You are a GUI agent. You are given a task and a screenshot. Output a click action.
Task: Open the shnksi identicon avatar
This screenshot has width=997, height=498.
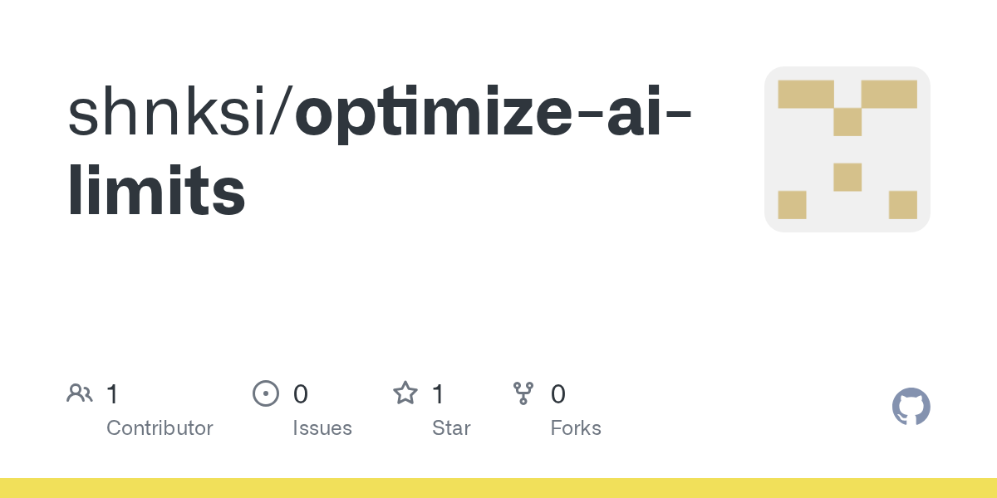coord(847,149)
